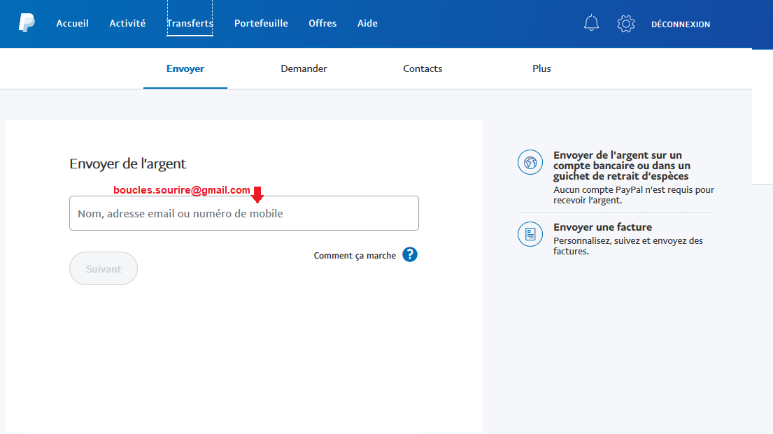Viewport: 773px width, 434px height.
Task: Switch to the Demander tab
Action: [x=304, y=68]
